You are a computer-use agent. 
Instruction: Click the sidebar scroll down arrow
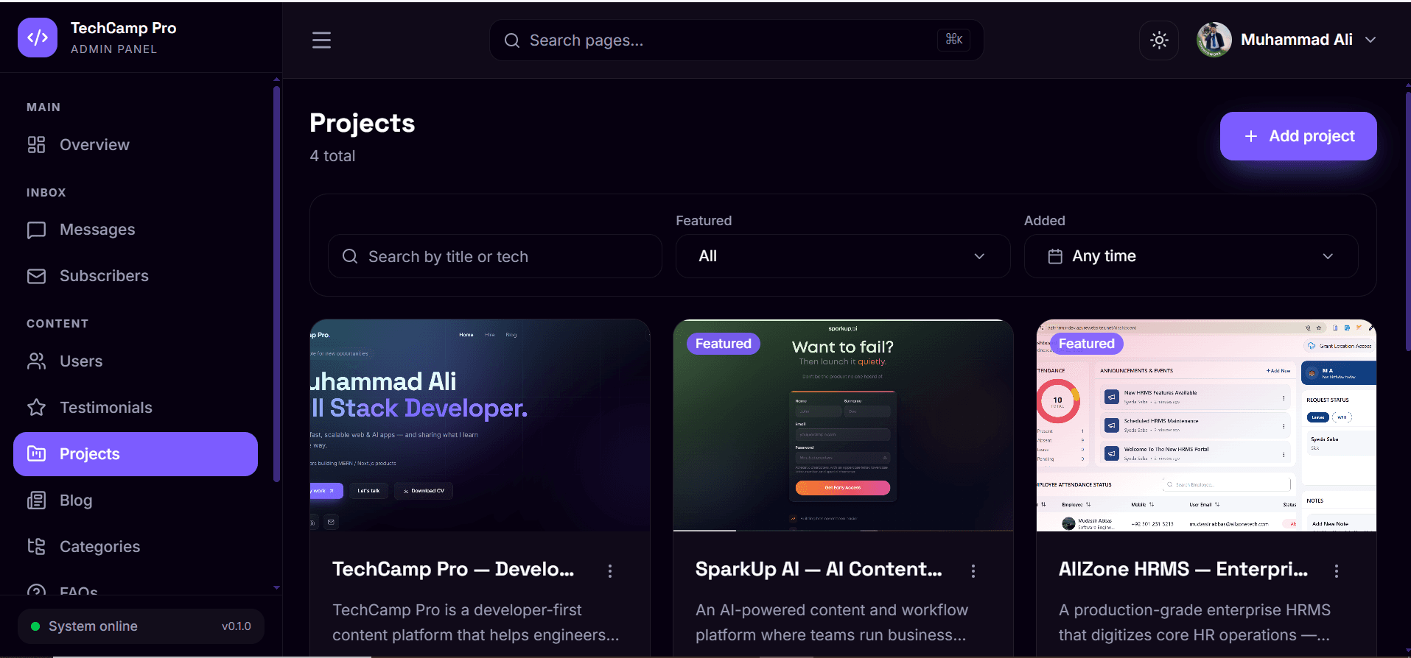pyautogui.click(x=276, y=588)
